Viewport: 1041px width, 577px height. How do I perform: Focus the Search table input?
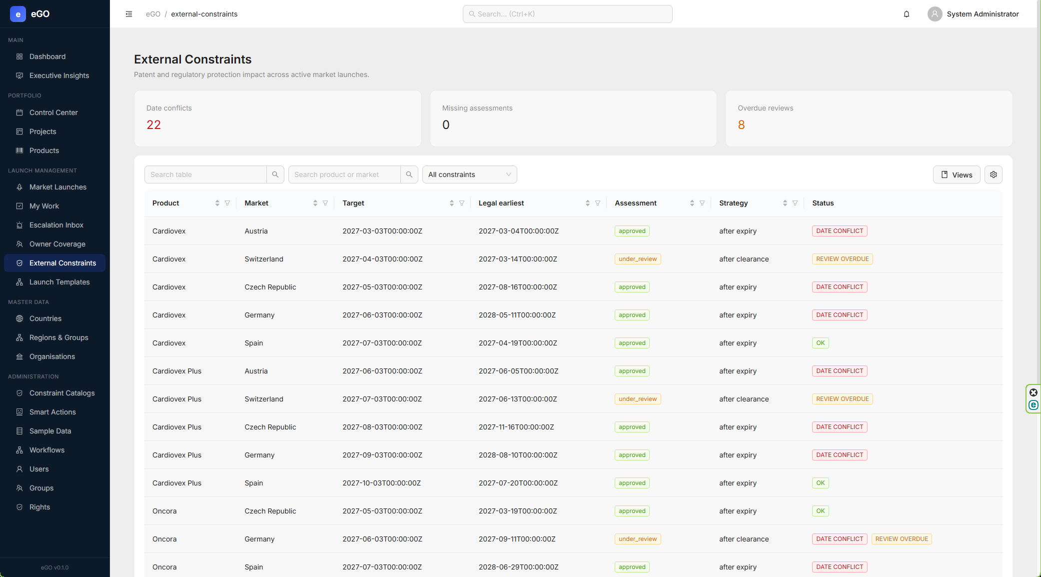[x=205, y=174]
